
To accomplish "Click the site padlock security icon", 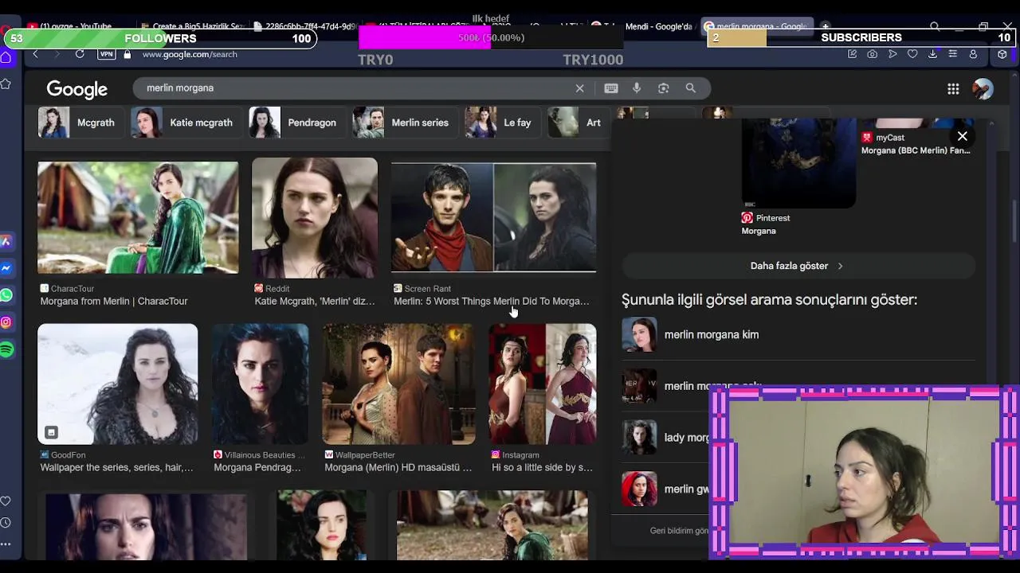I will tap(127, 54).
